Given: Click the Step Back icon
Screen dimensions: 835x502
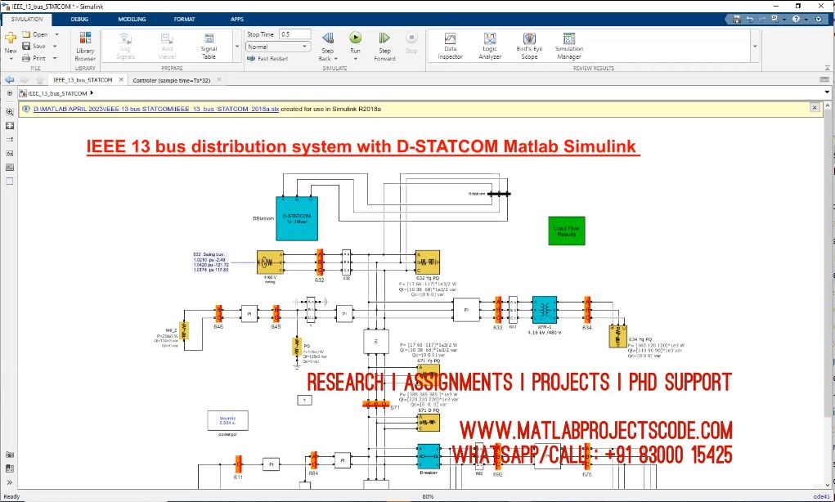Looking at the screenshot, I should [x=327, y=38].
